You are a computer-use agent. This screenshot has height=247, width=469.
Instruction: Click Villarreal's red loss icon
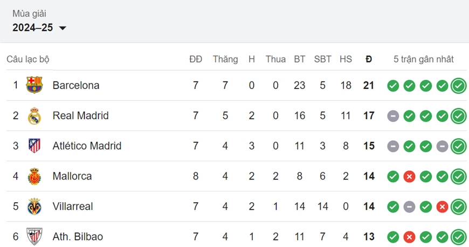point(442,207)
